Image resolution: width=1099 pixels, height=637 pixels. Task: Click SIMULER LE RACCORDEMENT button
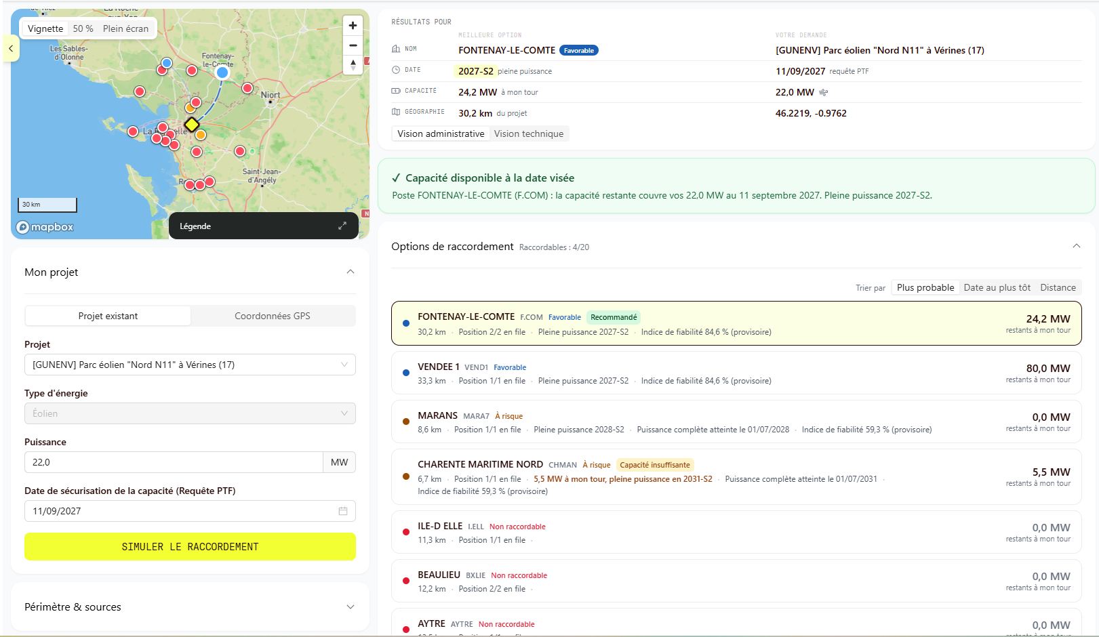(x=190, y=546)
